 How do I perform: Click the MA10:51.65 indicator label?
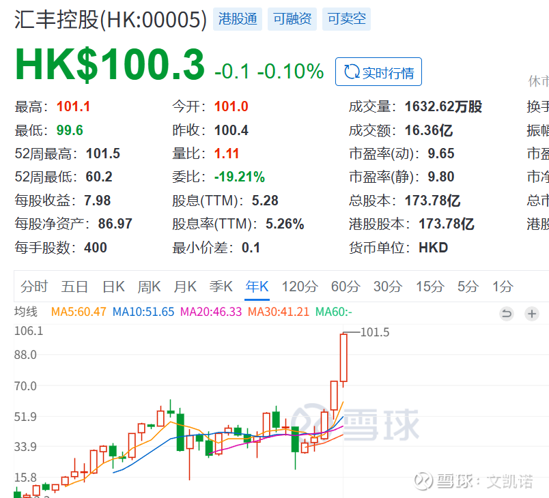click(143, 312)
